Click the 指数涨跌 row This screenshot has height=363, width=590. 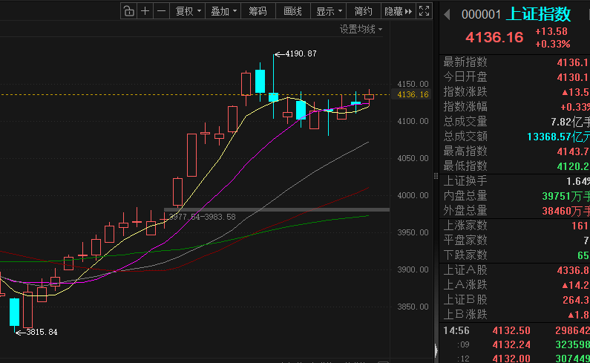point(516,91)
